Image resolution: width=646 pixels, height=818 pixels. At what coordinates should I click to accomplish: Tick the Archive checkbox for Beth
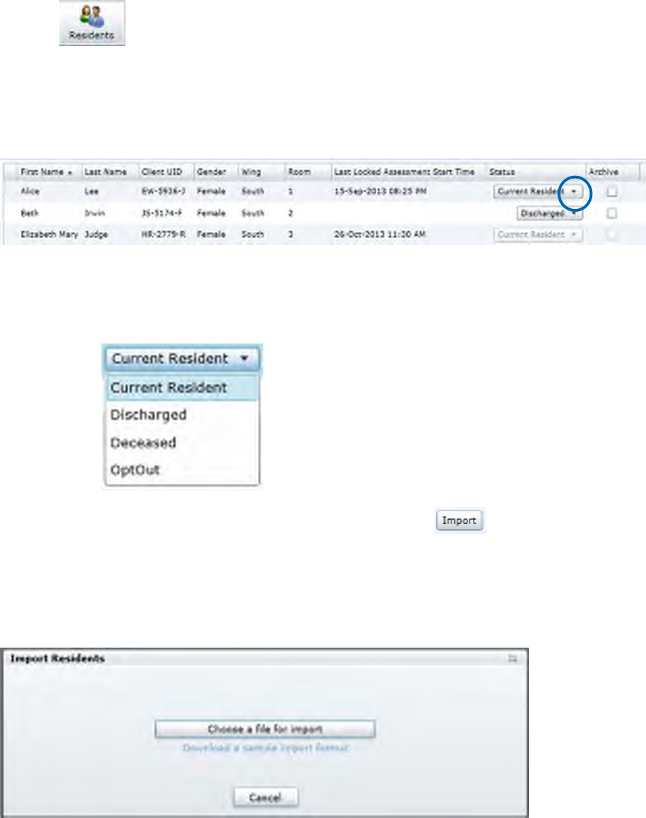tap(612, 213)
